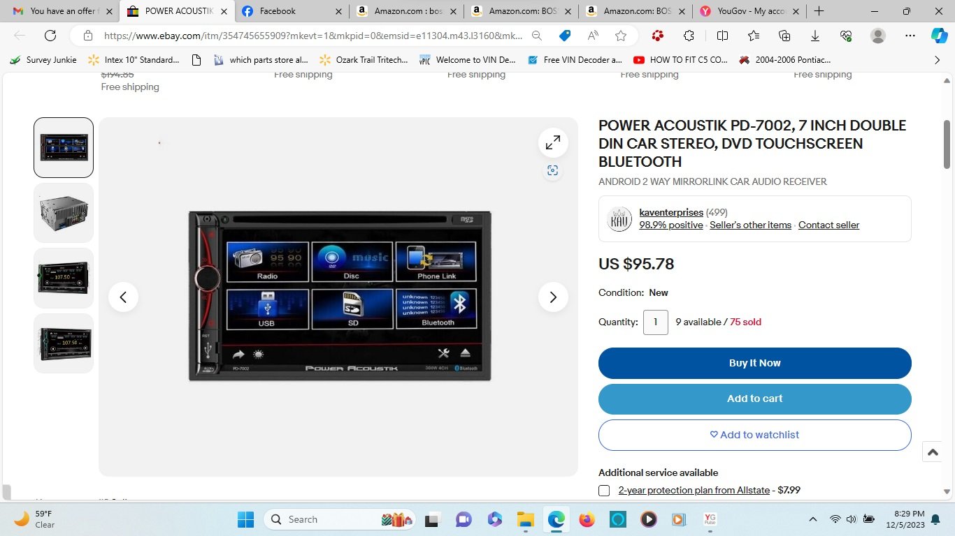Click the image search icon on photo

553,171
